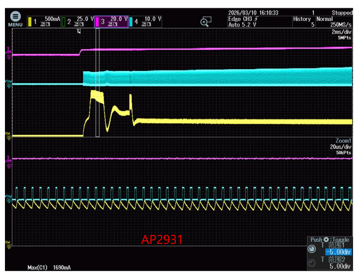Viewport: 358px width, 278px height.
Task: Open channel 1 500mA settings
Action: [x=45, y=21]
